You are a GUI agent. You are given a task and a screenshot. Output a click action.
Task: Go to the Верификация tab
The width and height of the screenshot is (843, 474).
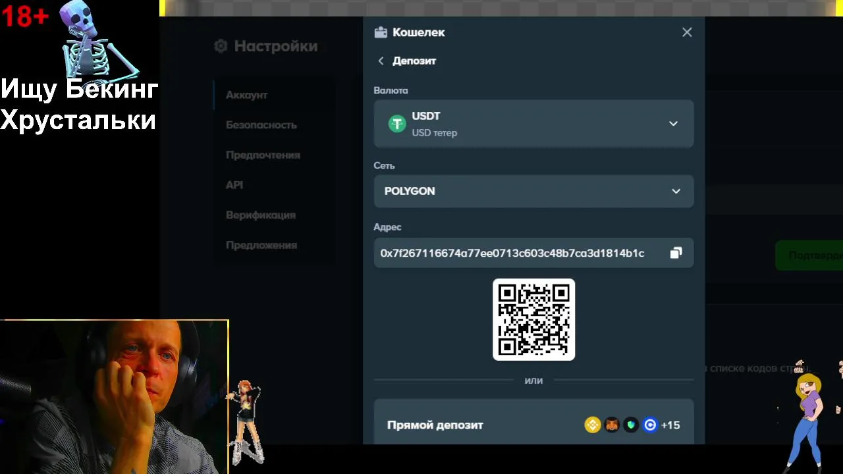pyautogui.click(x=261, y=215)
